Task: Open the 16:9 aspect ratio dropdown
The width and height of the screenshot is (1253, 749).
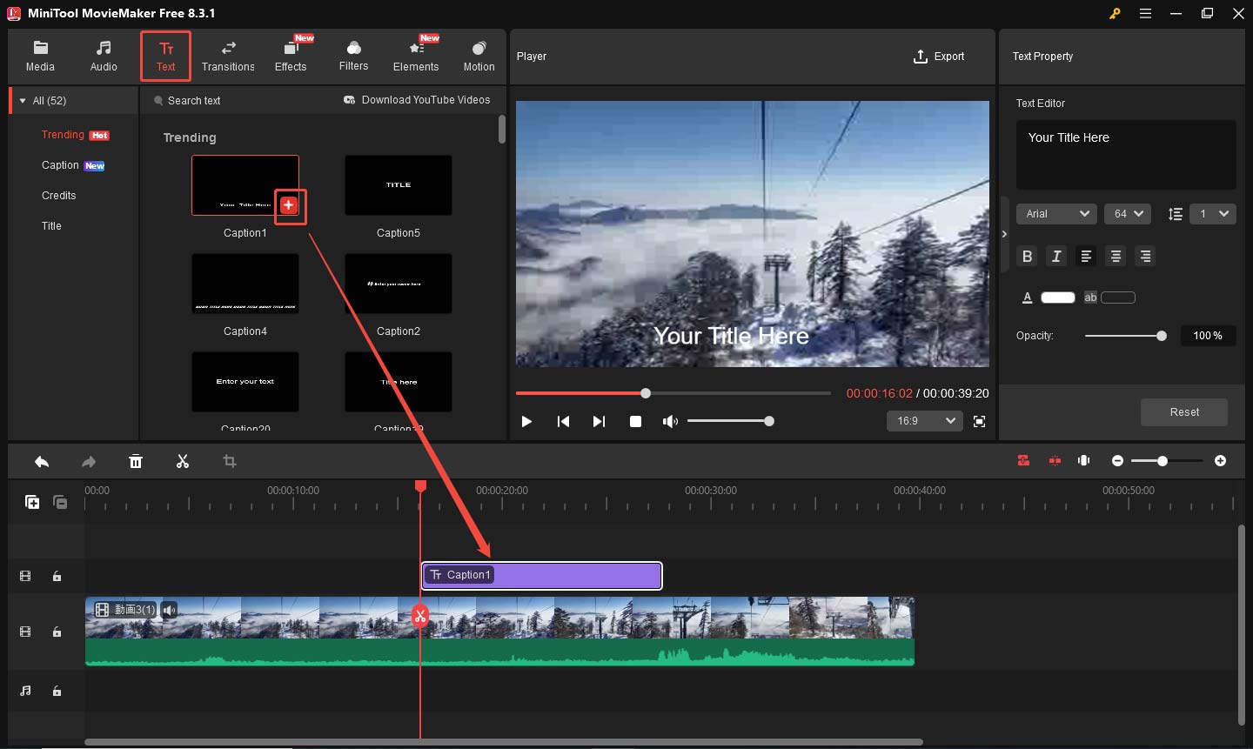Action: (924, 421)
